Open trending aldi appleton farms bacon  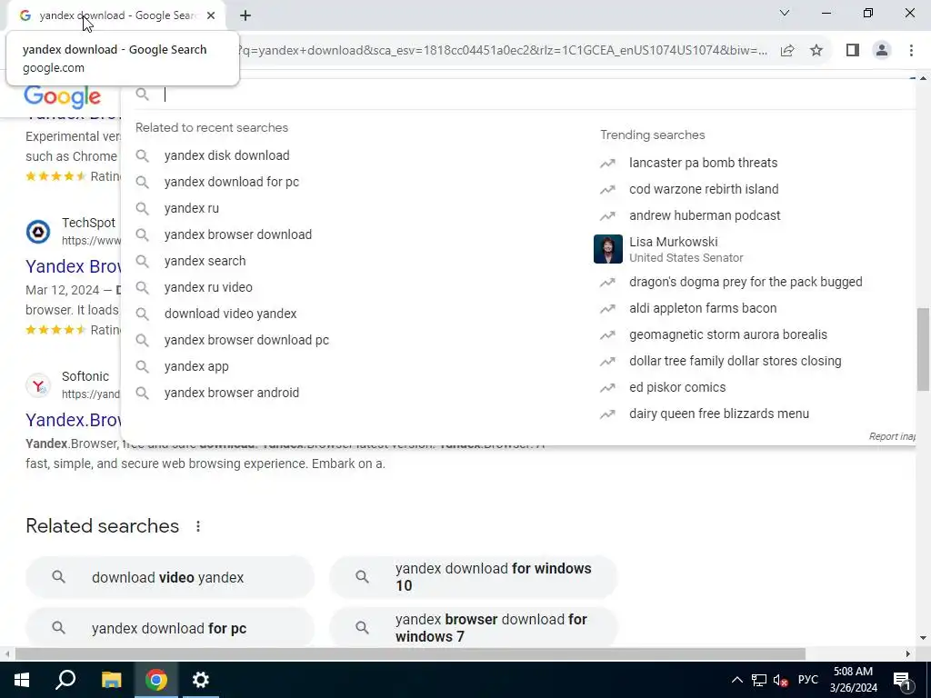click(x=703, y=308)
